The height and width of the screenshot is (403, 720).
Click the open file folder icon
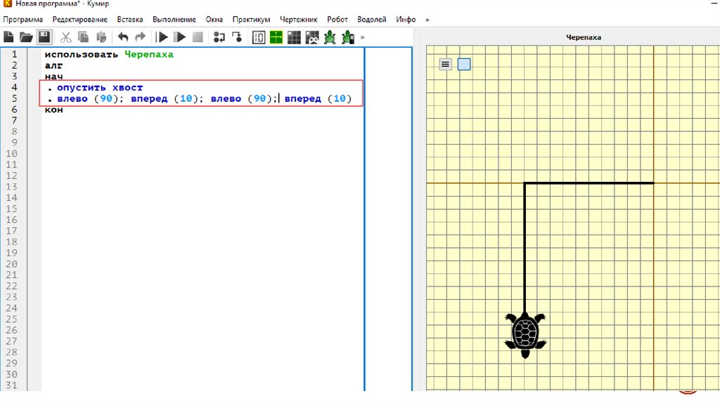coord(26,37)
